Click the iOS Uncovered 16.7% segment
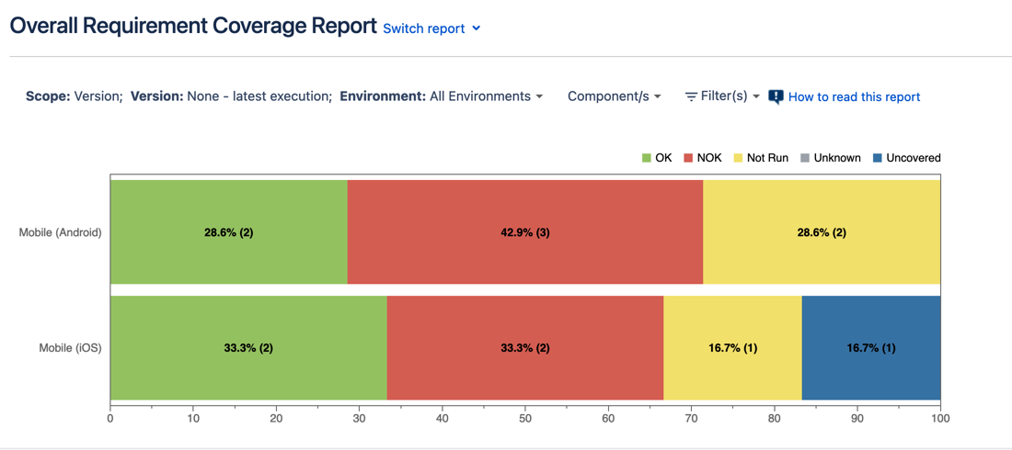 click(870, 348)
